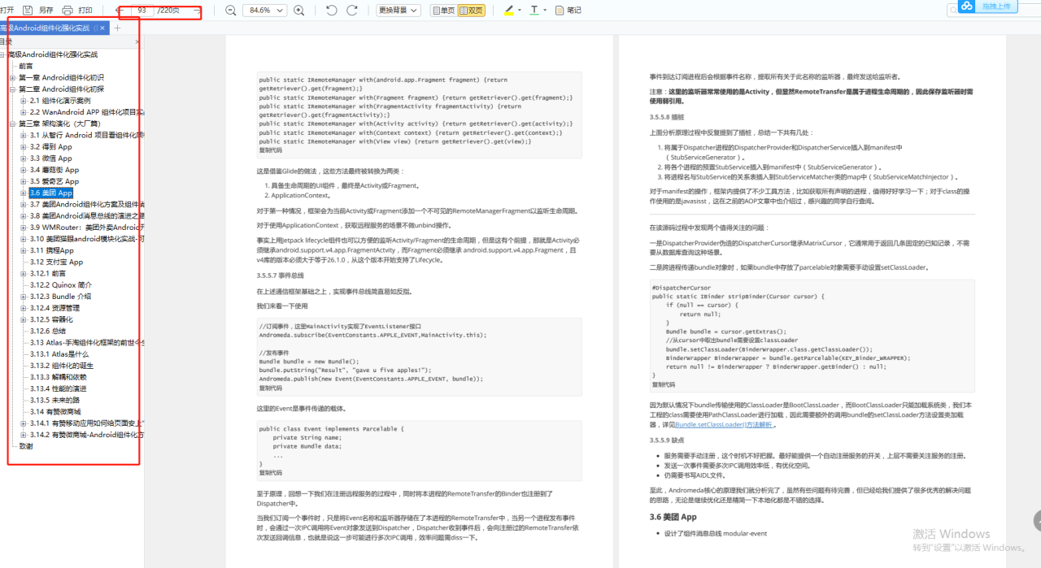Collapse the 第二章 Android组件化初探 node

coord(13,89)
